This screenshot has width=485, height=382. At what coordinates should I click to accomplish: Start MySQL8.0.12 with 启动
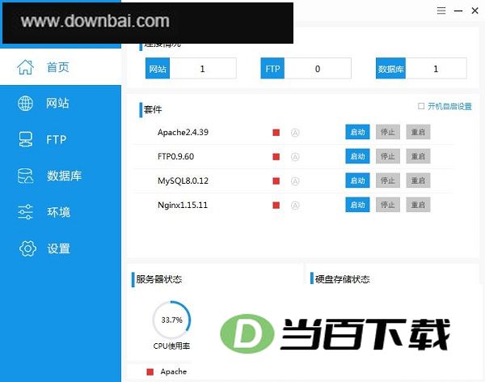pyautogui.click(x=357, y=180)
